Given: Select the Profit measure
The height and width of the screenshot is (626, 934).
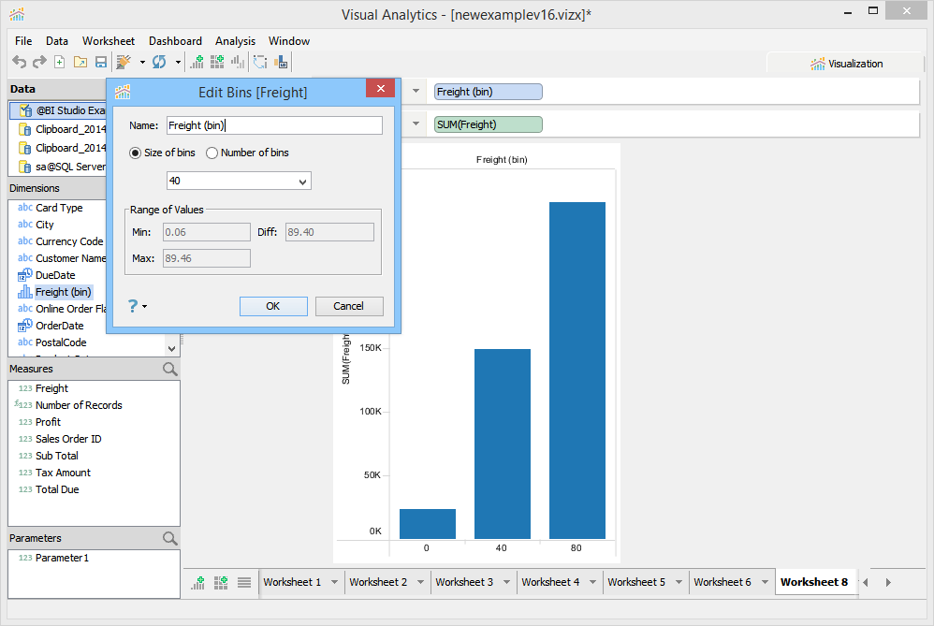Looking at the screenshot, I should (x=48, y=422).
